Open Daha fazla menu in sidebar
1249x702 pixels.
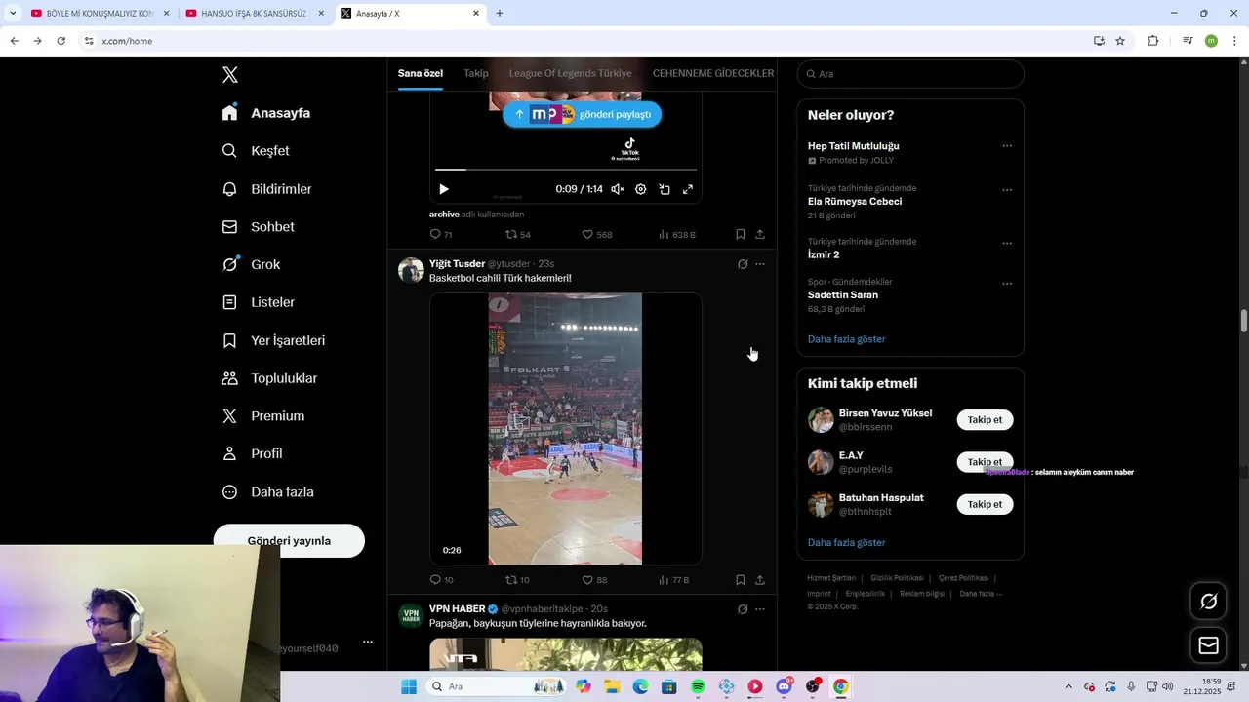267,492
